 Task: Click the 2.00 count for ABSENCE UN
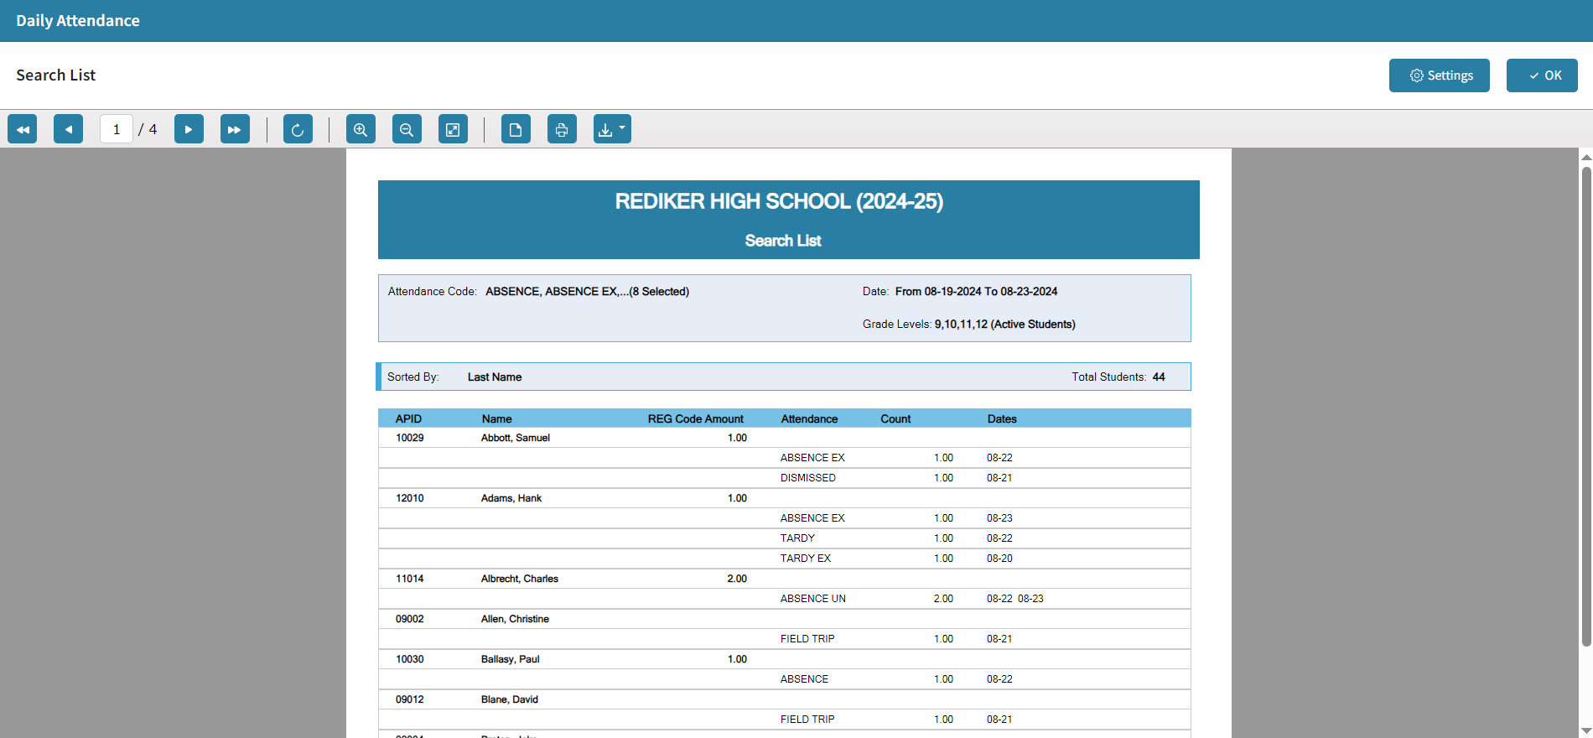point(943,599)
